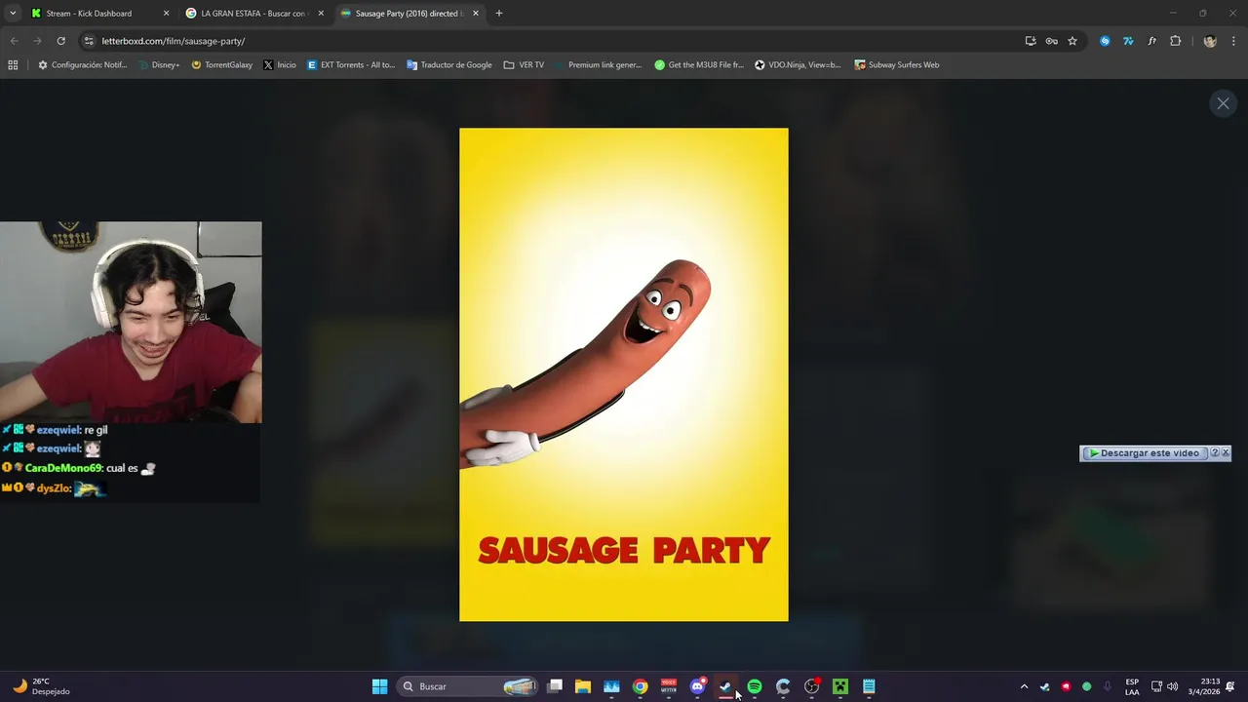Open the apps grid in bookmarks bar
Screen dimensions: 1248x702
coord(13,65)
